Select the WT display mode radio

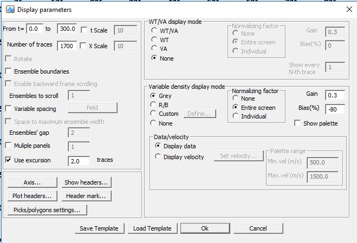pos(154,40)
